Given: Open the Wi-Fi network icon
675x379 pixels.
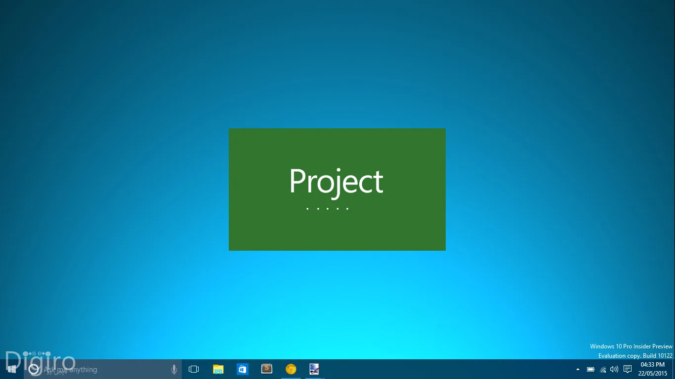Looking at the screenshot, I should [603, 369].
